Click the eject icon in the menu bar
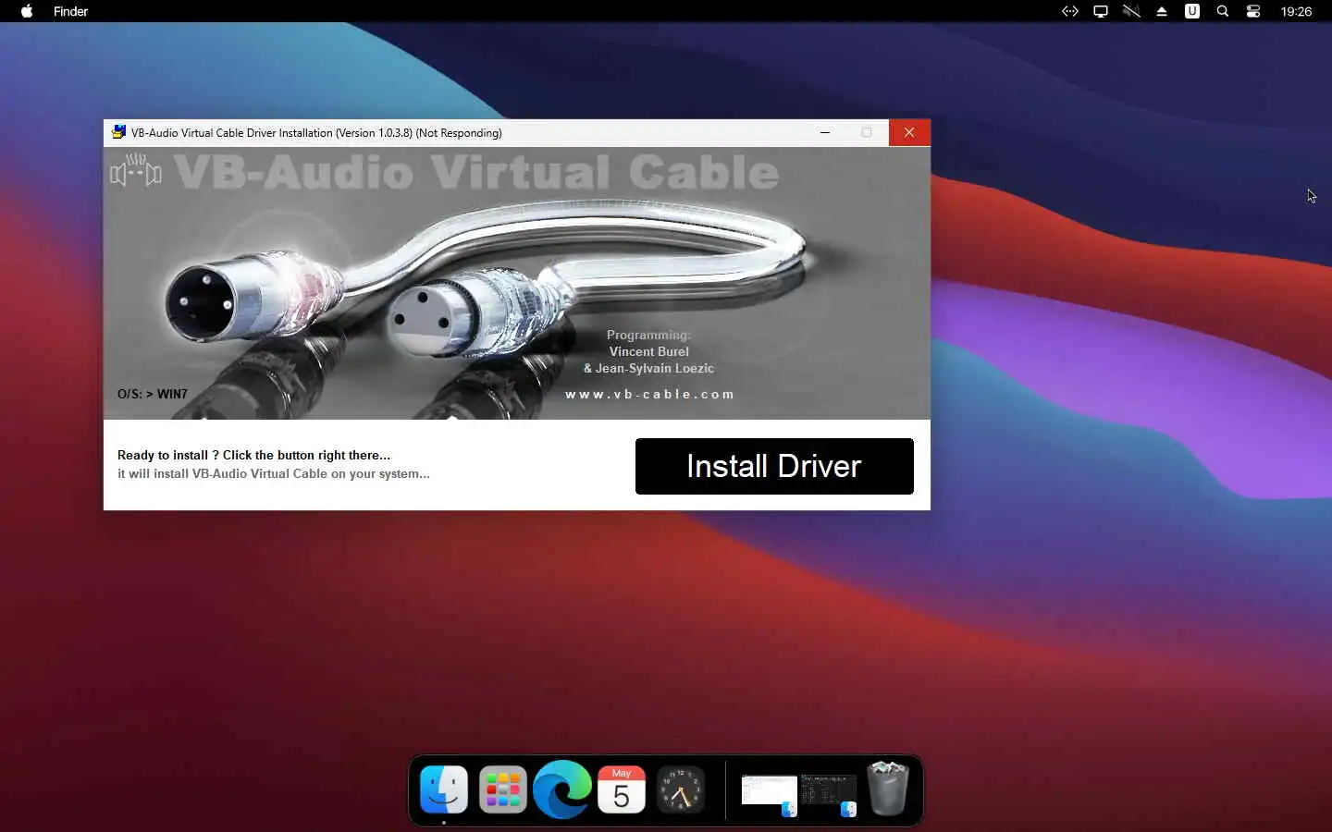Viewport: 1332px width, 832px height. pos(1162,11)
